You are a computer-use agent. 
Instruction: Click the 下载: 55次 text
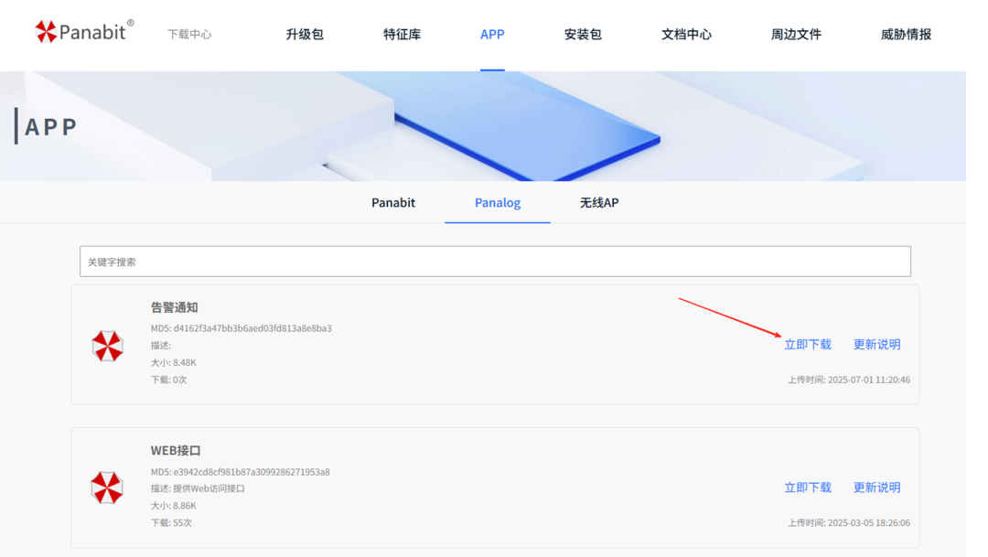tap(171, 522)
